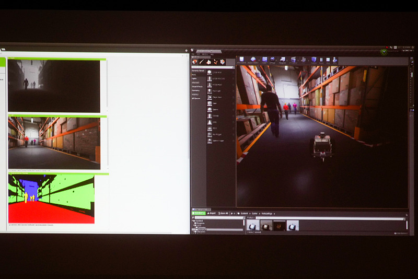Select the Visual Effects category
418x279 pixels.
[198, 87]
